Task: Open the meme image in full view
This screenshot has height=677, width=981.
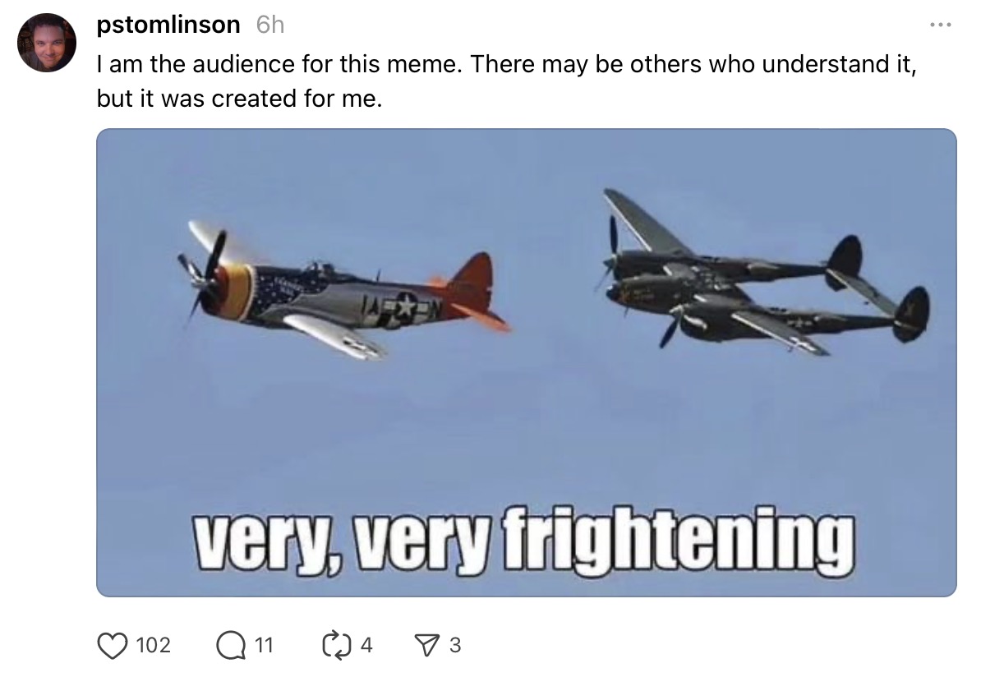Action: 526,362
